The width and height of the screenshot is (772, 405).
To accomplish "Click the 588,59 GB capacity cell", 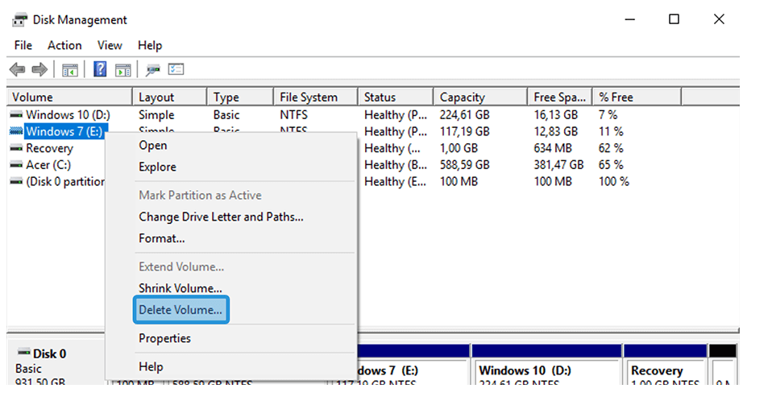I will click(x=465, y=165).
